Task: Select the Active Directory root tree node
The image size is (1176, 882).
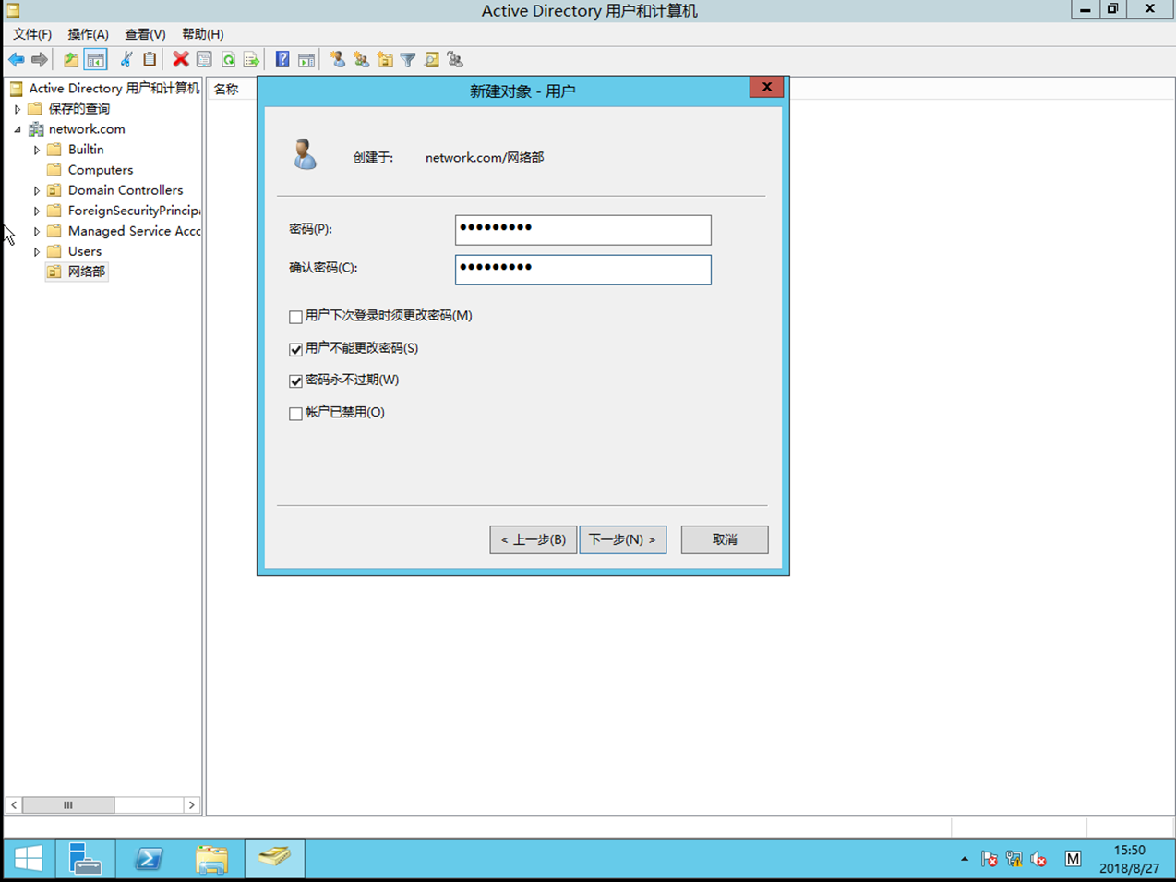Action: point(114,89)
